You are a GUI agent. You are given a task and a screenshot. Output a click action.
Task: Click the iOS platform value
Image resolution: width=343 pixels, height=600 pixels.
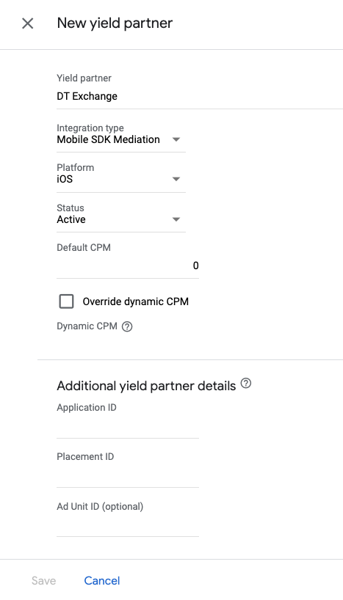[x=65, y=179]
